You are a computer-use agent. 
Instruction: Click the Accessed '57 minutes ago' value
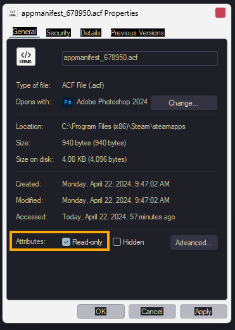[x=118, y=217]
